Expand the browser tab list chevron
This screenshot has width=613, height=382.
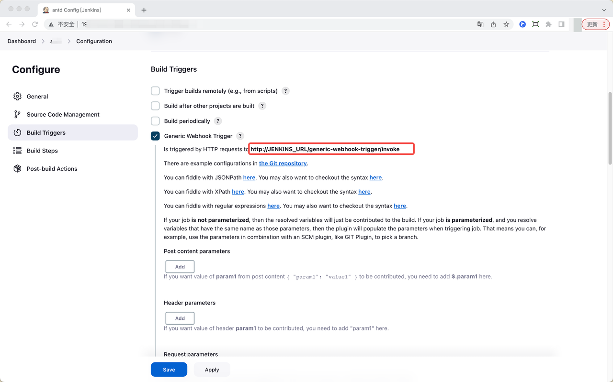604,10
